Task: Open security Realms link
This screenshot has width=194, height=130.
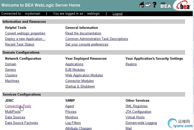Action: tap(131, 64)
